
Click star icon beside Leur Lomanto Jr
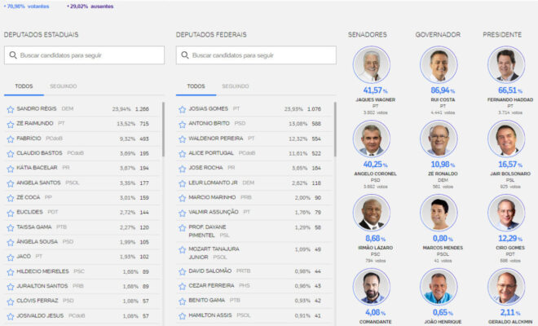(x=182, y=183)
